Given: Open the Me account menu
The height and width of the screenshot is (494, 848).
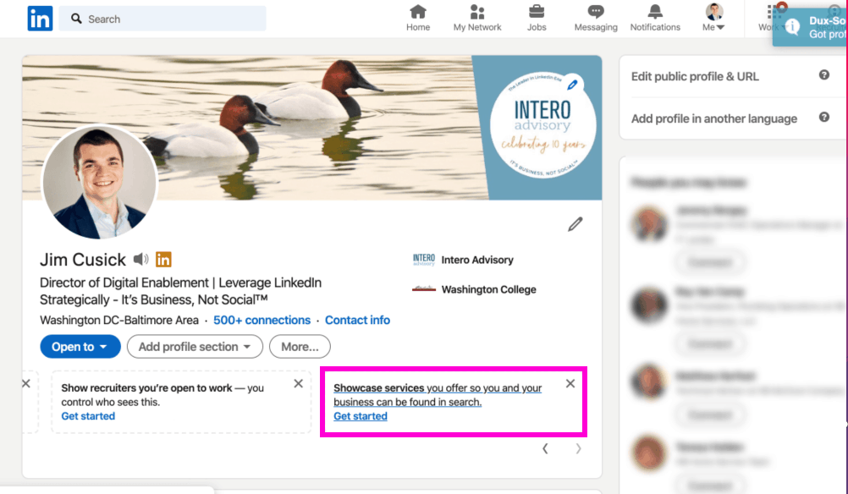Looking at the screenshot, I should click(x=714, y=19).
